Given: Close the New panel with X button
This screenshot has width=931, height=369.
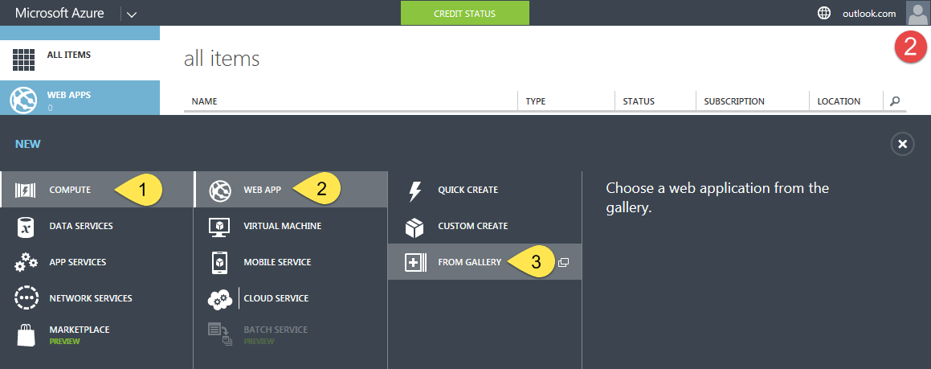Looking at the screenshot, I should coord(903,144).
